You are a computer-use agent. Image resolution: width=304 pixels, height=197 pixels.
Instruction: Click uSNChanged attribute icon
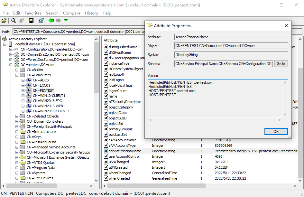pos(106,162)
